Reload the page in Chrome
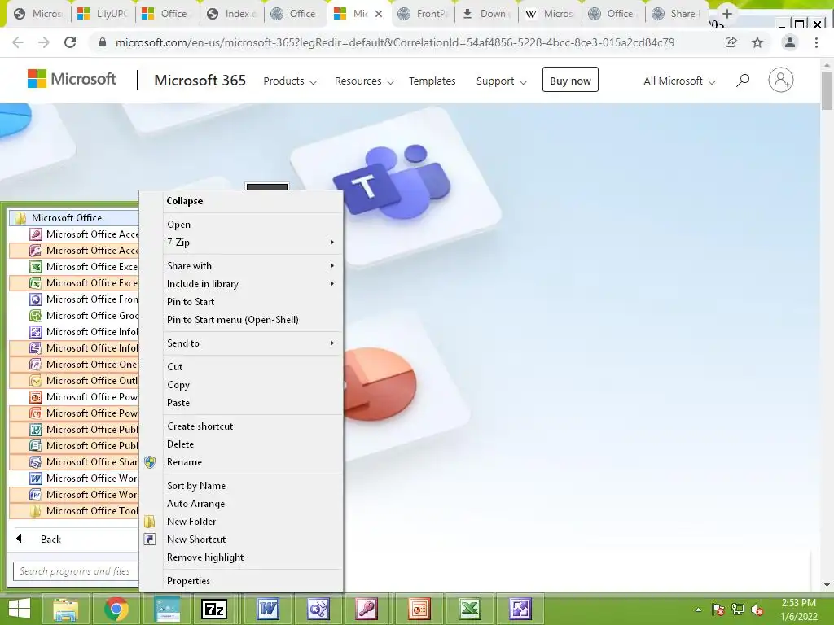Image resolution: width=834 pixels, height=625 pixels. (70, 42)
